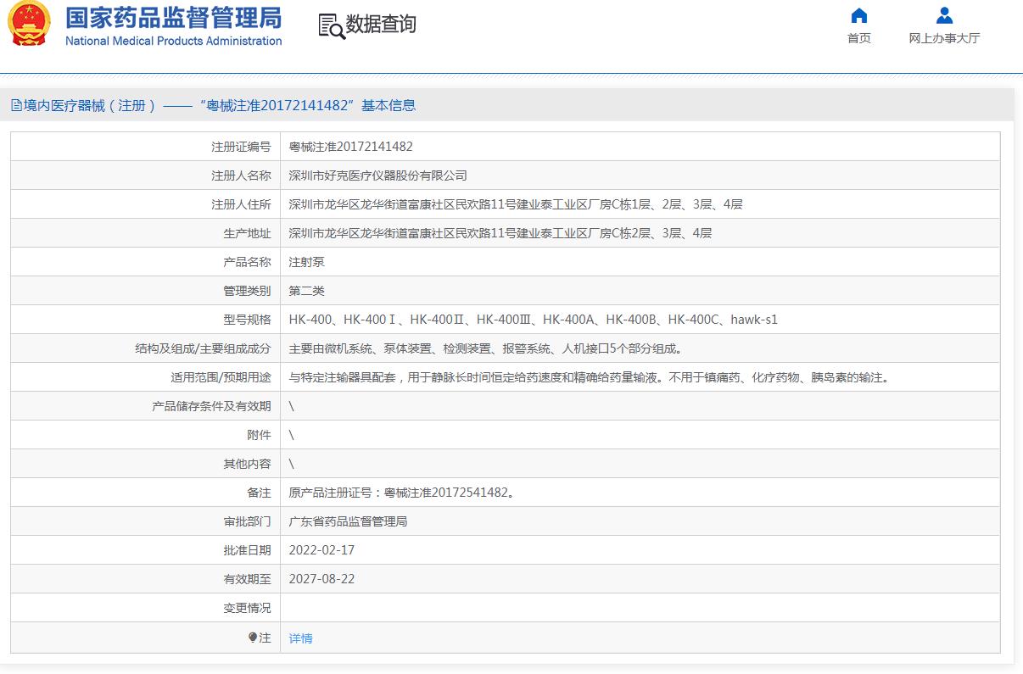Click approving body 广东省药品监督管理局
The height and width of the screenshot is (674, 1023).
click(x=348, y=521)
